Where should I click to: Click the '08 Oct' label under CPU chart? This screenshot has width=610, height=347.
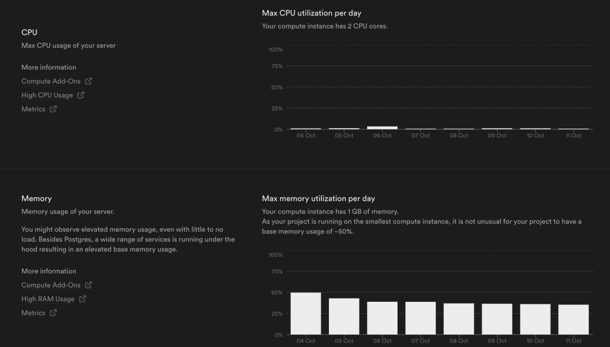[x=459, y=136]
